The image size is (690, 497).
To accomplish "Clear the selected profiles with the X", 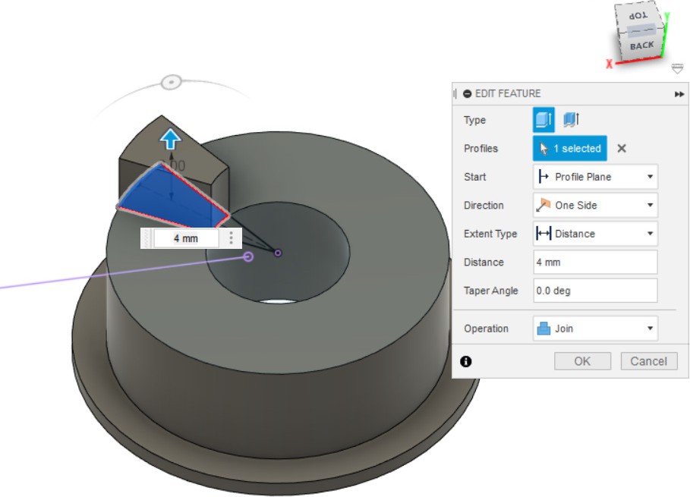I will click(x=622, y=149).
